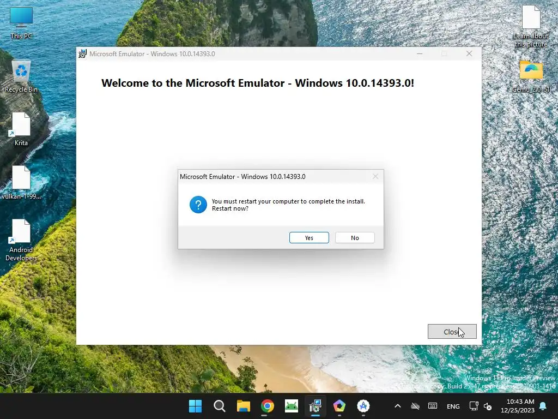Open the Windows Start menu
This screenshot has height=419, width=558.
[x=195, y=406]
